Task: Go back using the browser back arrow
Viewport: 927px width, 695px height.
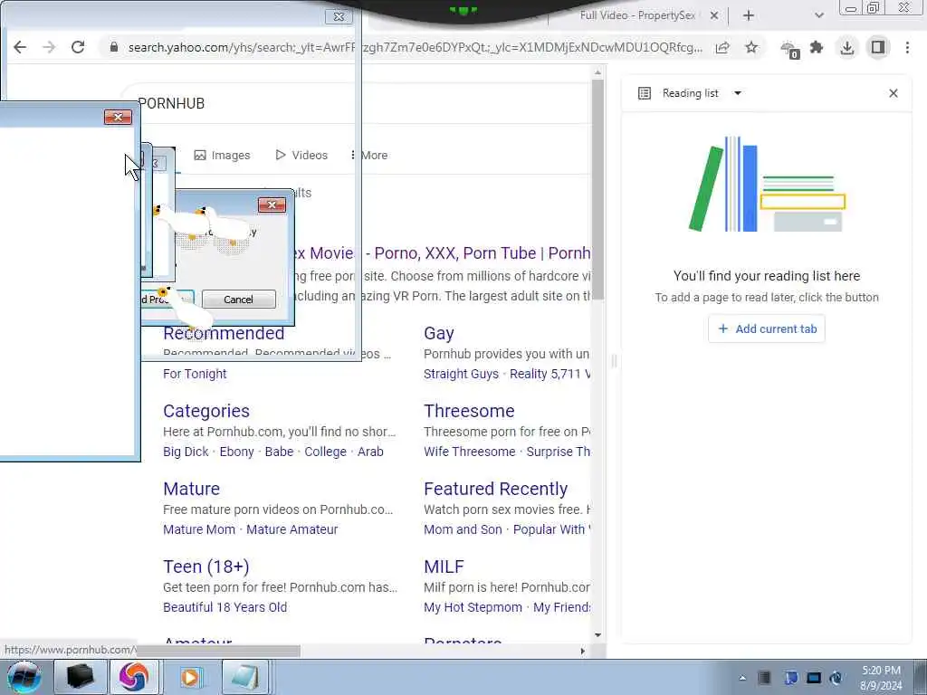Action: click(x=20, y=47)
